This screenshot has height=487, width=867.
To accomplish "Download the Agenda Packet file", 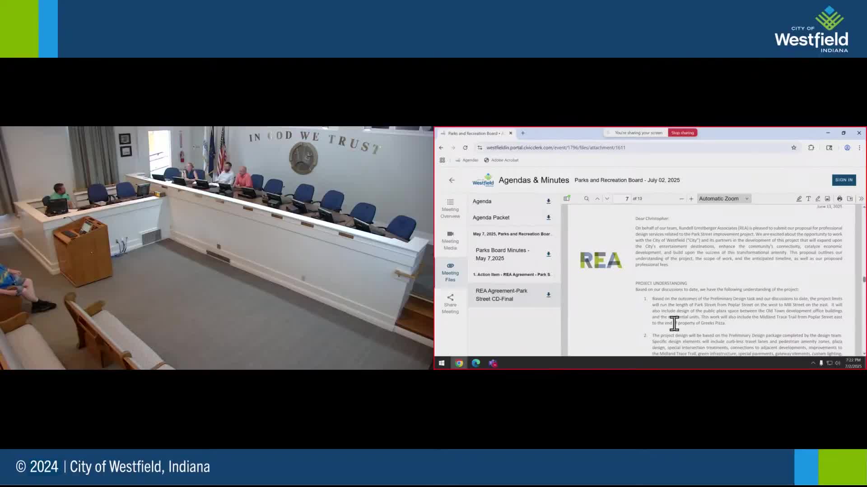I will (549, 217).
